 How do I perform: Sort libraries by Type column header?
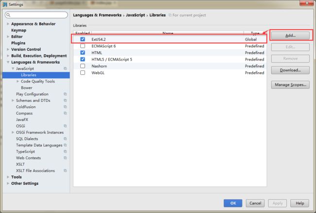click(255, 33)
